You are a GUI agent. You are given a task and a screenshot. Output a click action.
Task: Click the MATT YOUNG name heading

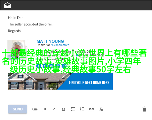click(50, 41)
